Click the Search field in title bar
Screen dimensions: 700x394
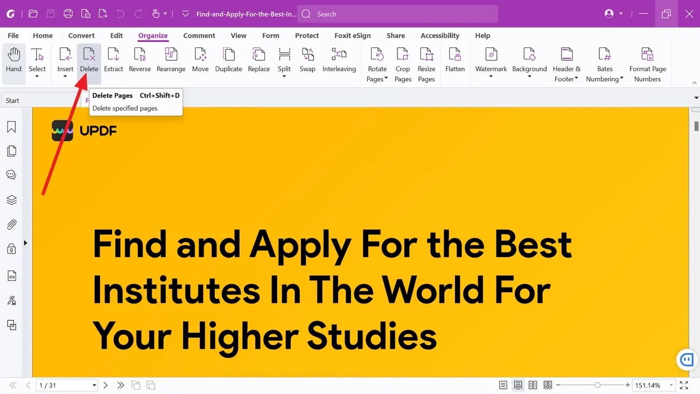pyautogui.click(x=397, y=14)
